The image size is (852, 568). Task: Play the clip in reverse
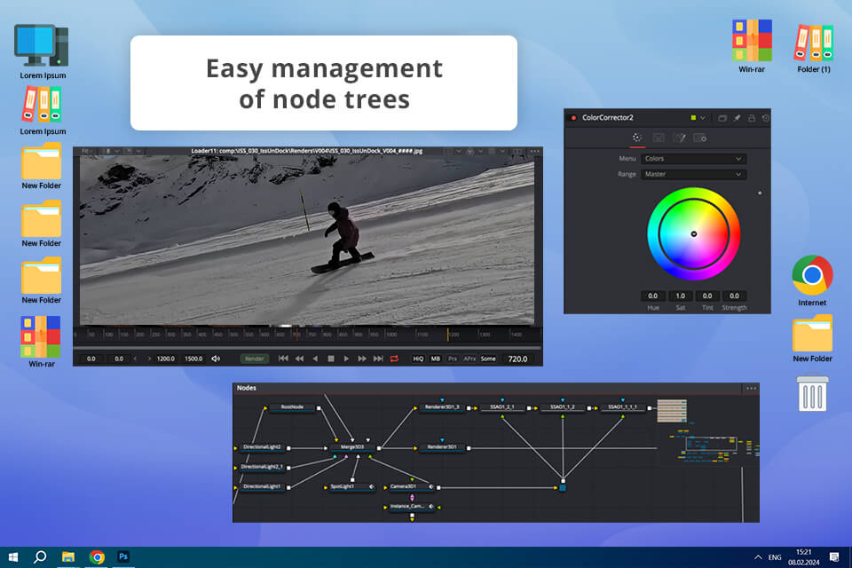(315, 359)
